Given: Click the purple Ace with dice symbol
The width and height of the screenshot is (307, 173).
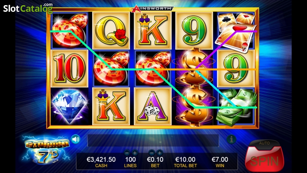Looking at the screenshot, I should coord(152,106).
